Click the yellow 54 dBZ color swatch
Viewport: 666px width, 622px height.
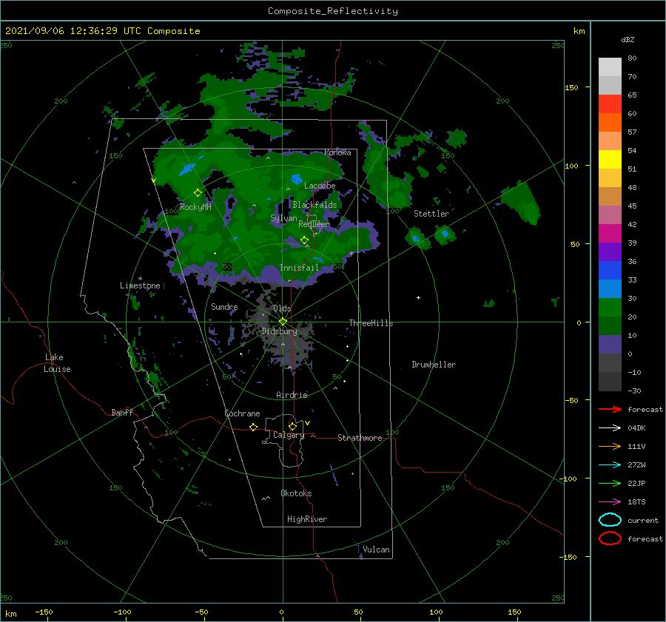coord(610,159)
